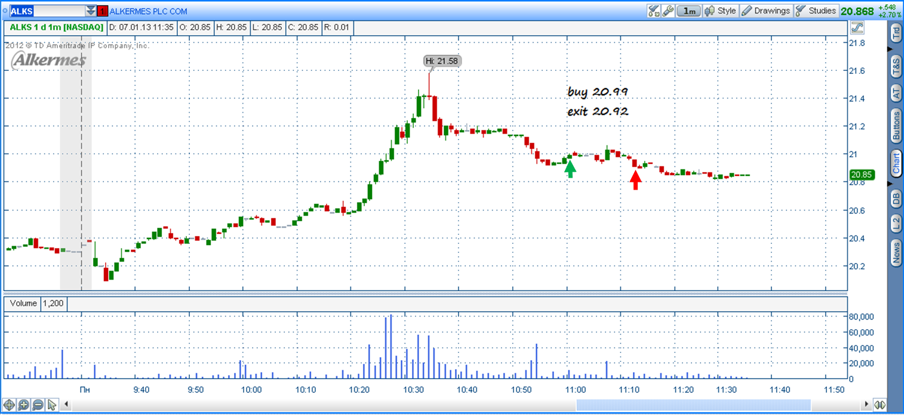Click the 11:00 time axis label
904x415 pixels.
(x=574, y=389)
